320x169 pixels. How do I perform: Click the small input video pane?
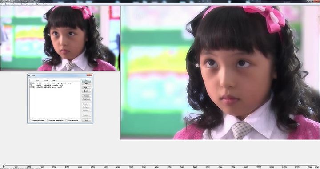[x=60, y=38]
